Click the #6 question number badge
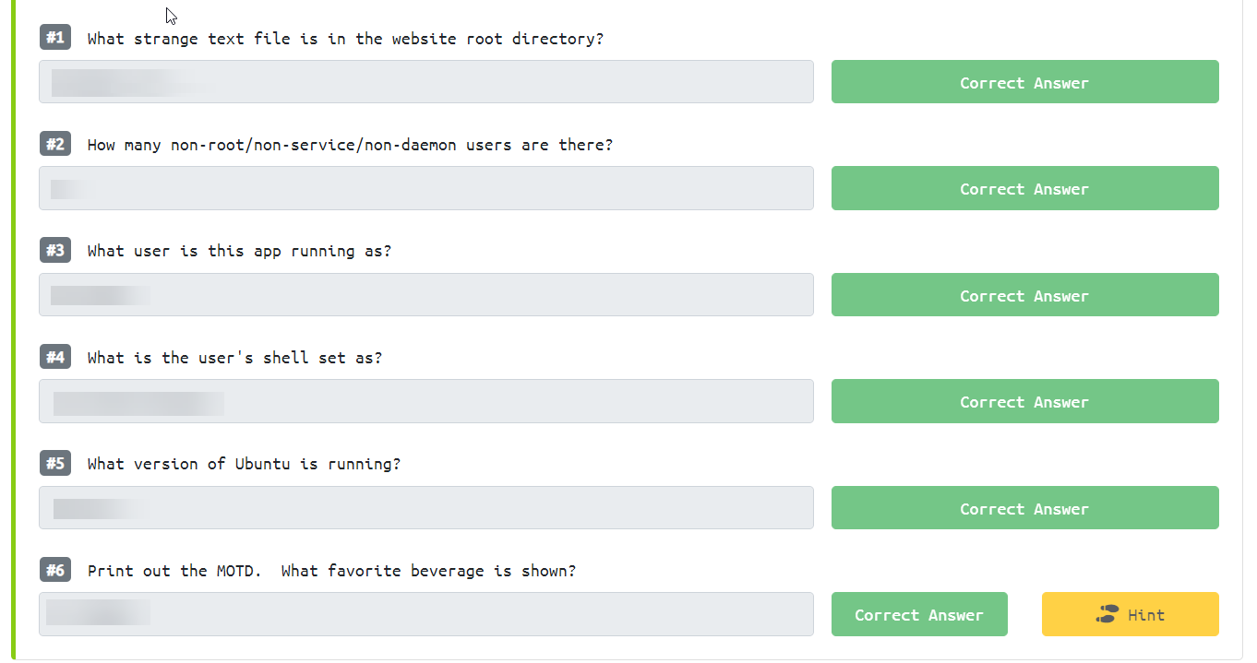This screenshot has width=1257, height=663. (55, 570)
